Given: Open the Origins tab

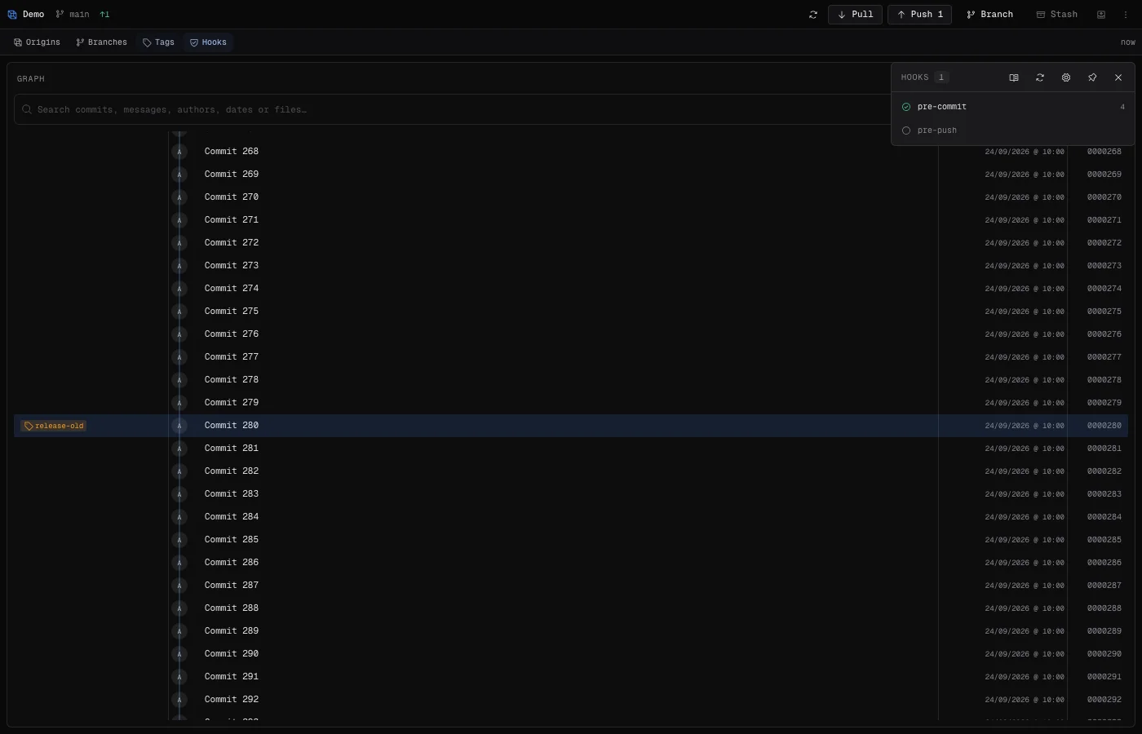Looking at the screenshot, I should point(38,42).
